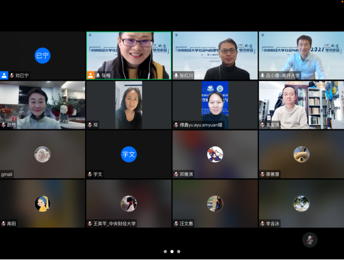
Task: Click muted mic icon next to 邓雅淇
Action: click(176, 175)
